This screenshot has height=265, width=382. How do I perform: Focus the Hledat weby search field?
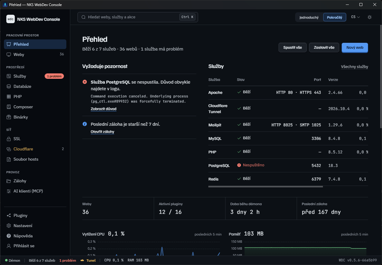(138, 17)
